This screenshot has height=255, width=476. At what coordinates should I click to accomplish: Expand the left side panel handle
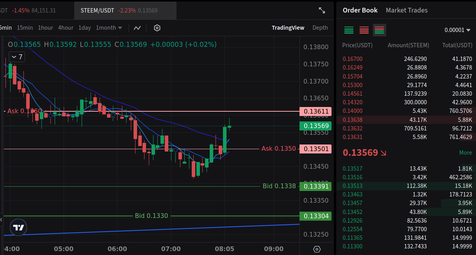tap(1, 220)
